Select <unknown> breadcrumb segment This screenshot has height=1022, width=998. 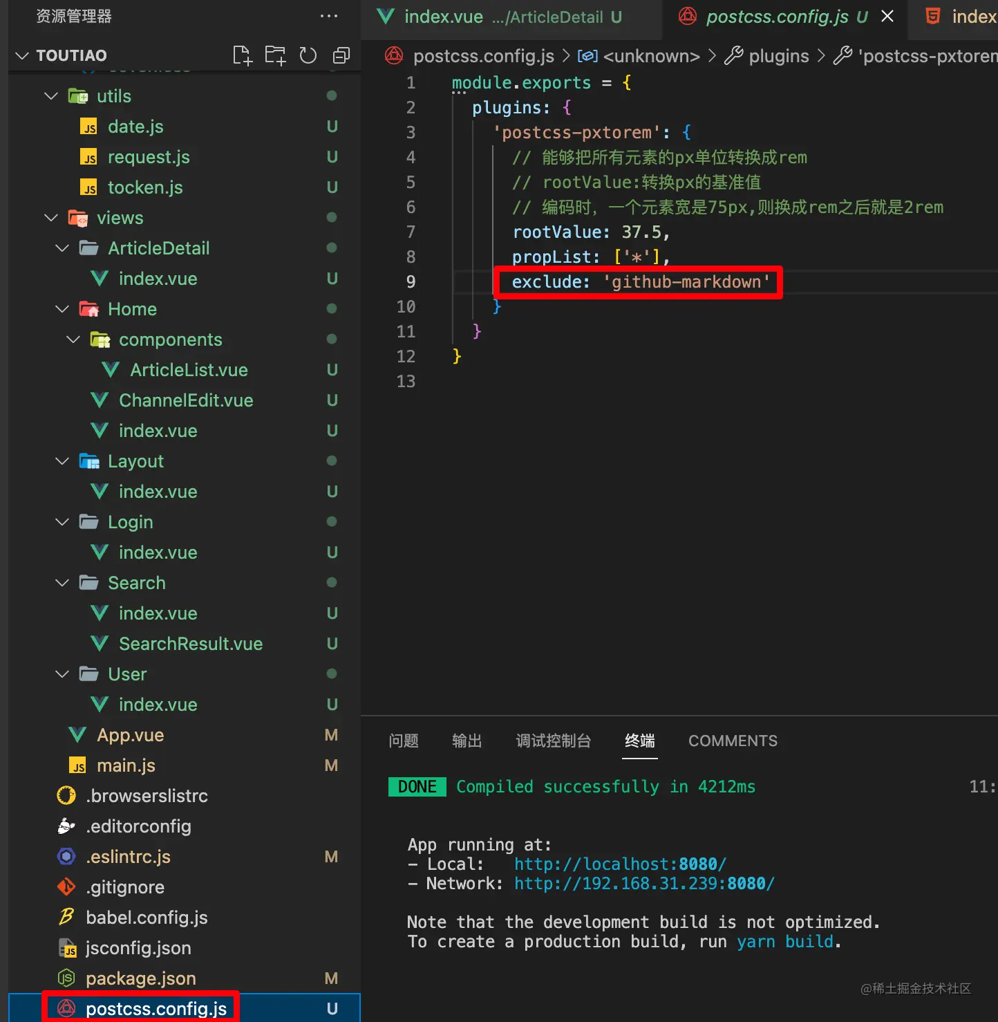652,56
